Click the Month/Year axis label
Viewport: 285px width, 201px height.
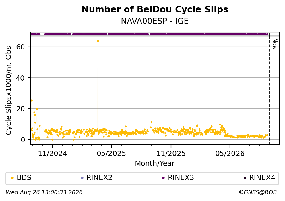coord(155,164)
